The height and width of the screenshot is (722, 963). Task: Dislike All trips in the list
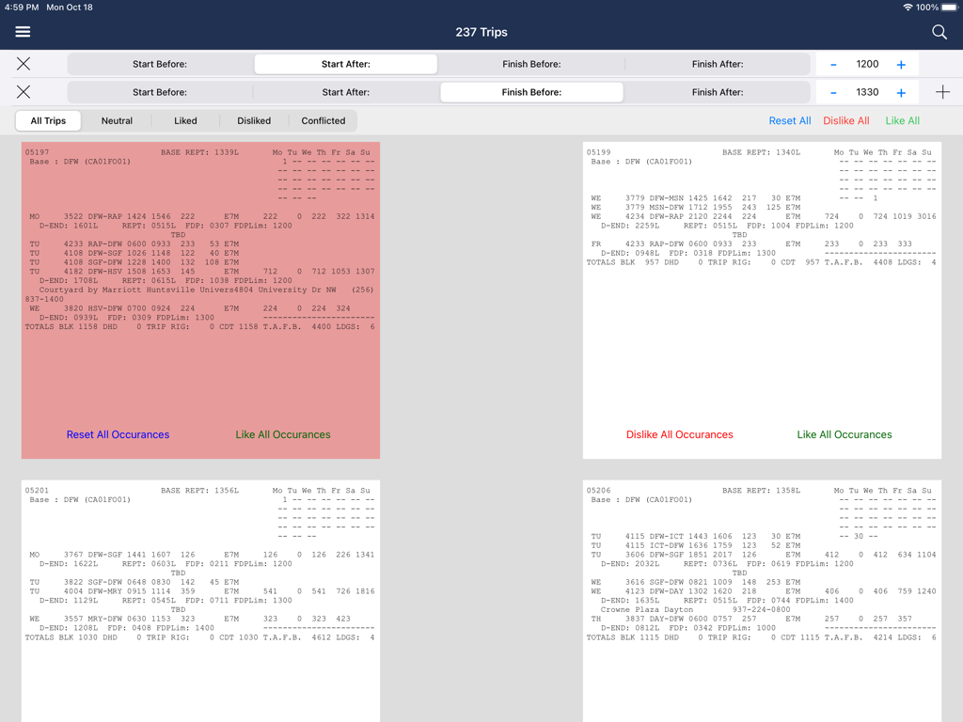point(845,120)
